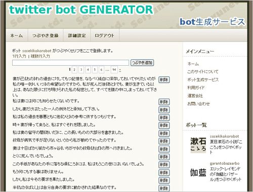253x192 pixels.
Task: Delete the first multi-line tweet starting 妻が己
Action: (x=164, y=80)
